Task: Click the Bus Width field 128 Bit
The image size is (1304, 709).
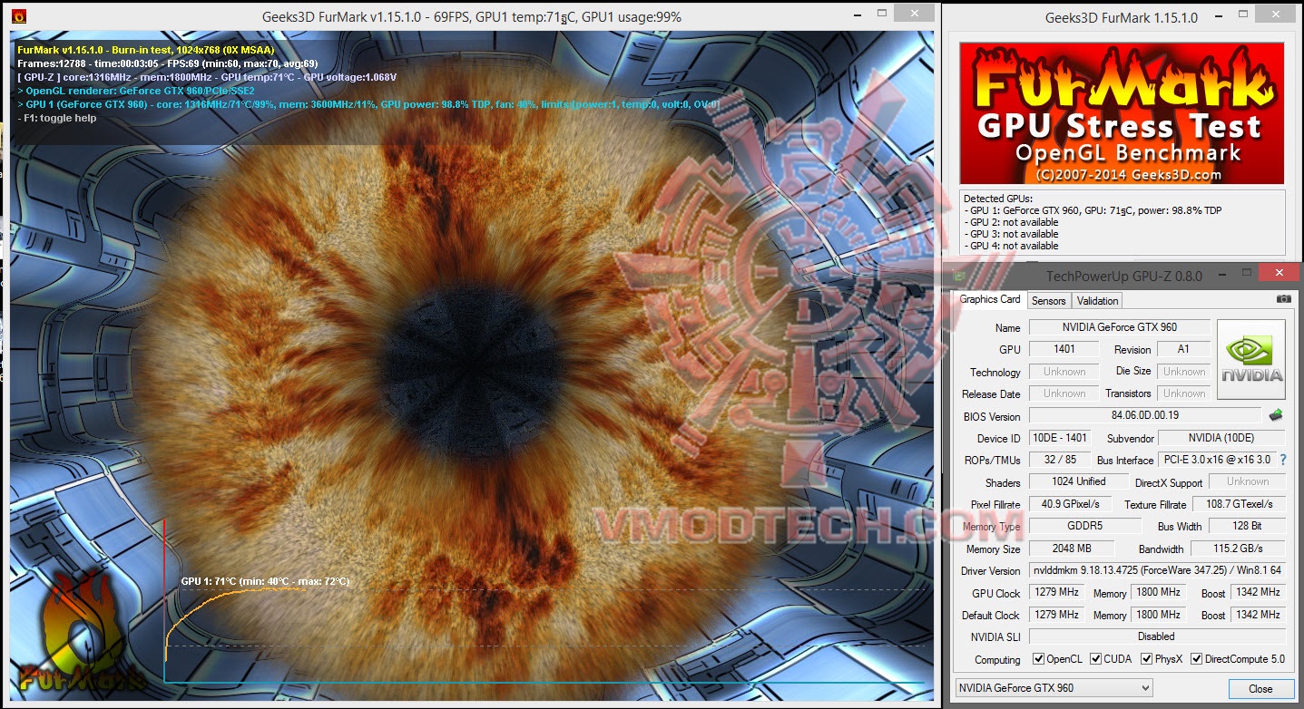Action: [1249, 526]
